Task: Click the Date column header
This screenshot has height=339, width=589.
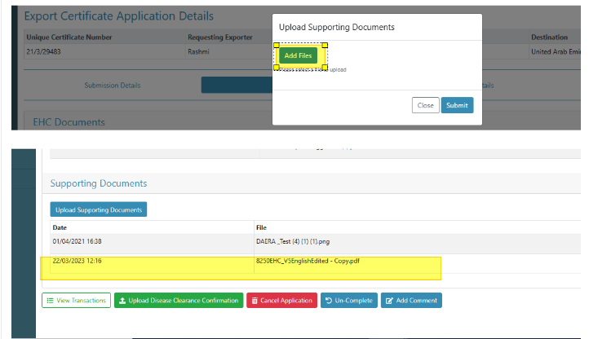Action: 60,227
